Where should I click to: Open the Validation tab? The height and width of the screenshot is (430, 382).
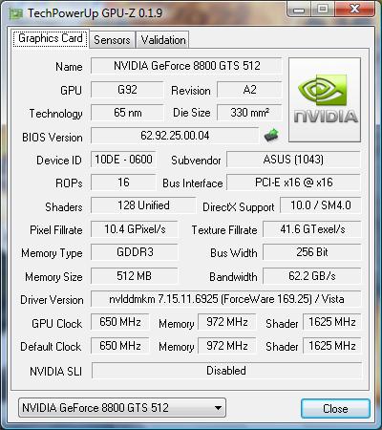point(163,40)
